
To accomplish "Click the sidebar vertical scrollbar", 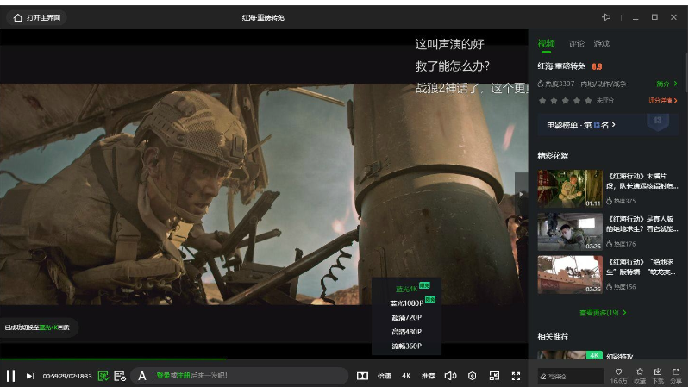I will [686, 72].
